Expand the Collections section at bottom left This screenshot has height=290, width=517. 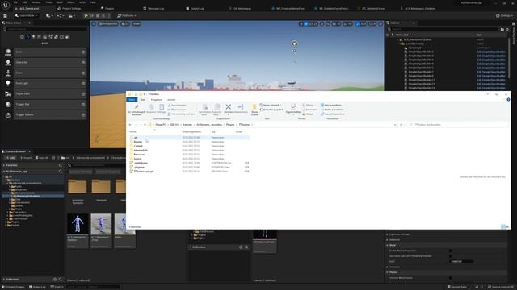point(4,280)
